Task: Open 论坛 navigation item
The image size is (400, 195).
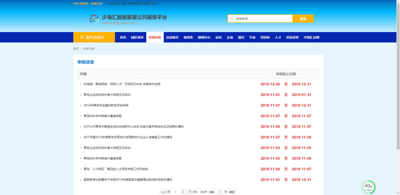Action: 218,37
